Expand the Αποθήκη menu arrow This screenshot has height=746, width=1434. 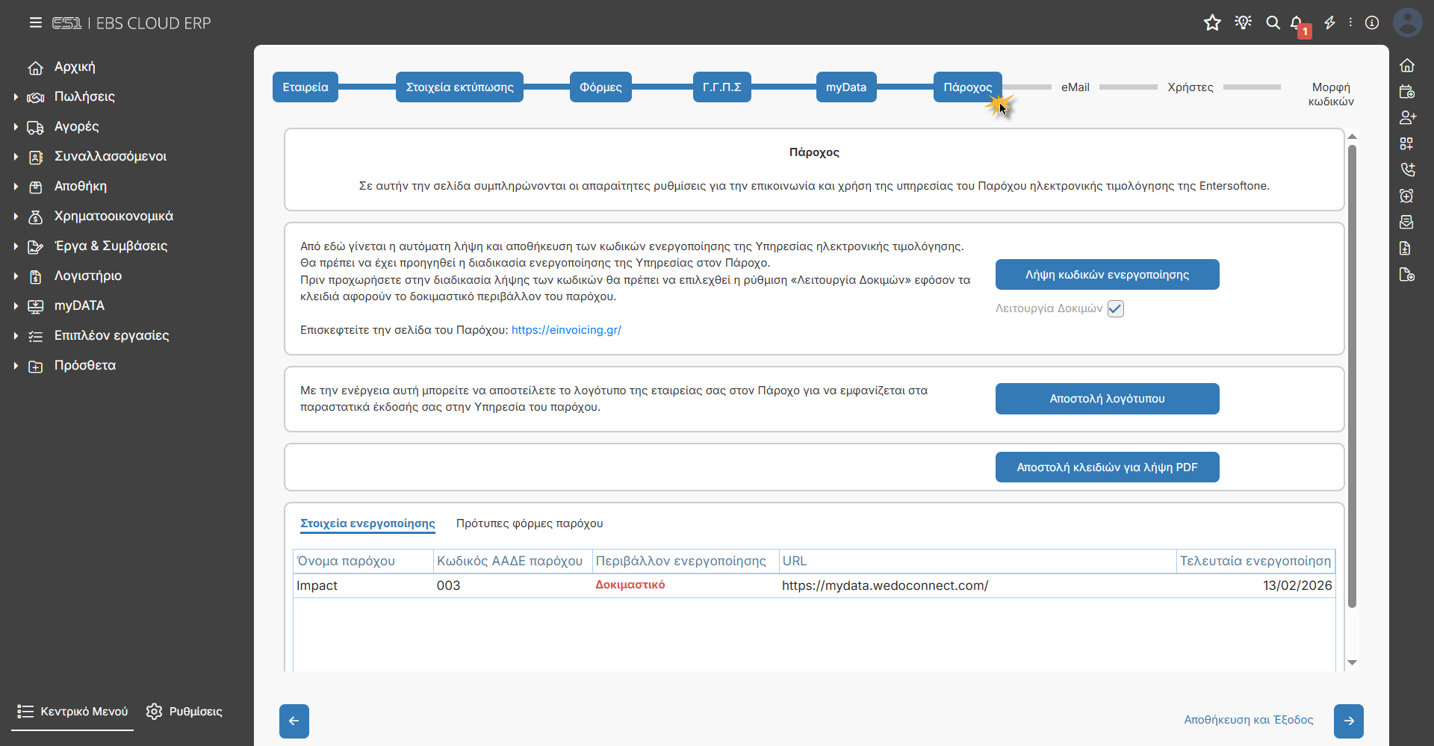(16, 187)
